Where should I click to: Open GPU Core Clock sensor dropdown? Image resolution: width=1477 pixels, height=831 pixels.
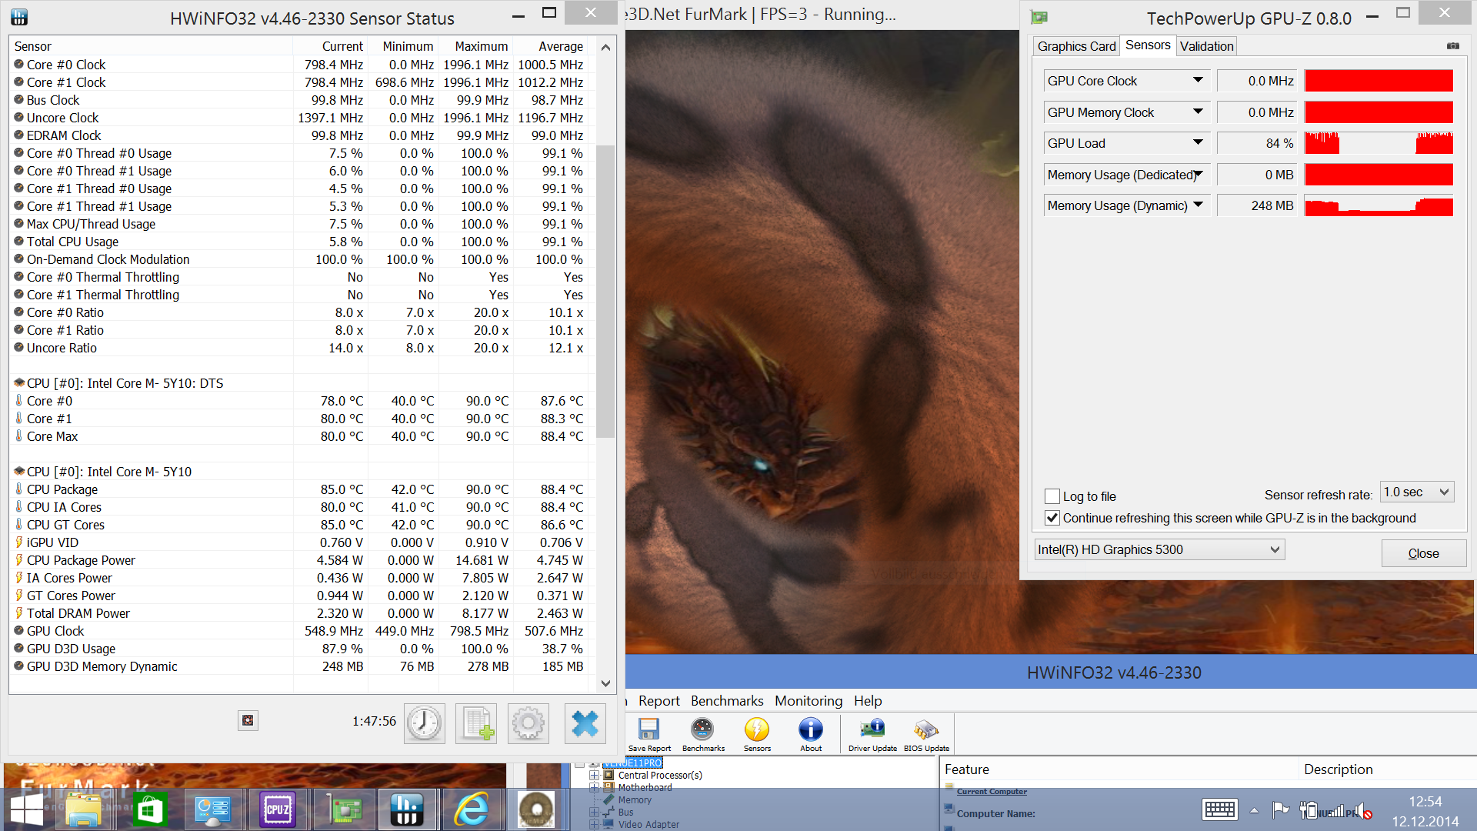pos(1198,80)
